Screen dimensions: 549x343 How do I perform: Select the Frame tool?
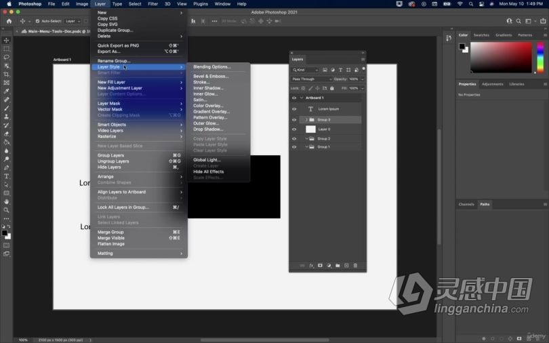[x=6, y=83]
